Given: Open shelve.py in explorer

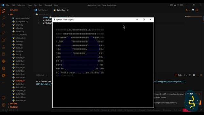Looking at the screenshot, I should tap(19, 41).
